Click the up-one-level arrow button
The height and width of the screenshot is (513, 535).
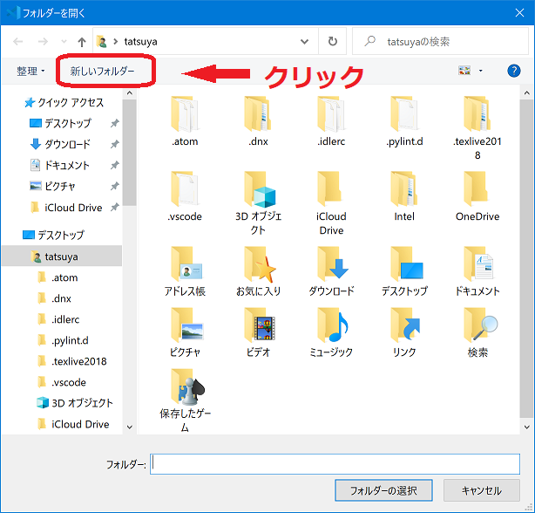click(82, 42)
